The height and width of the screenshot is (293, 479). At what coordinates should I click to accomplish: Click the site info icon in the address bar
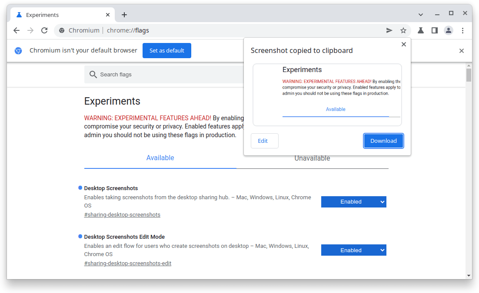pos(61,30)
